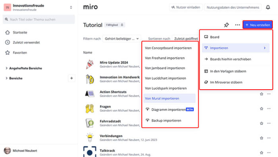The height and width of the screenshot is (157, 278).
Task: Click the Startseite home icon
Action: click(8, 32)
